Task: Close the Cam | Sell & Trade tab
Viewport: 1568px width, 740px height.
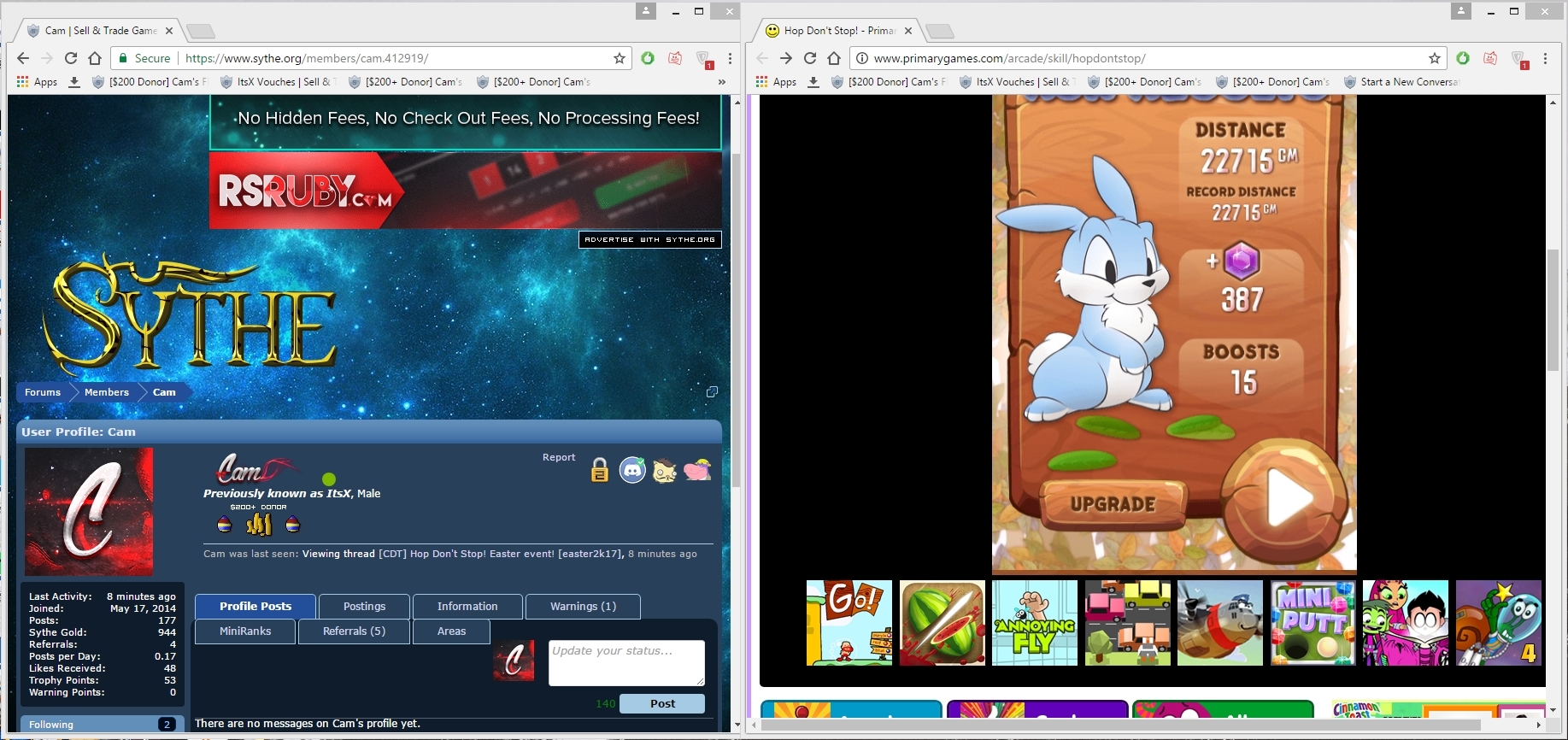Action: [x=169, y=31]
